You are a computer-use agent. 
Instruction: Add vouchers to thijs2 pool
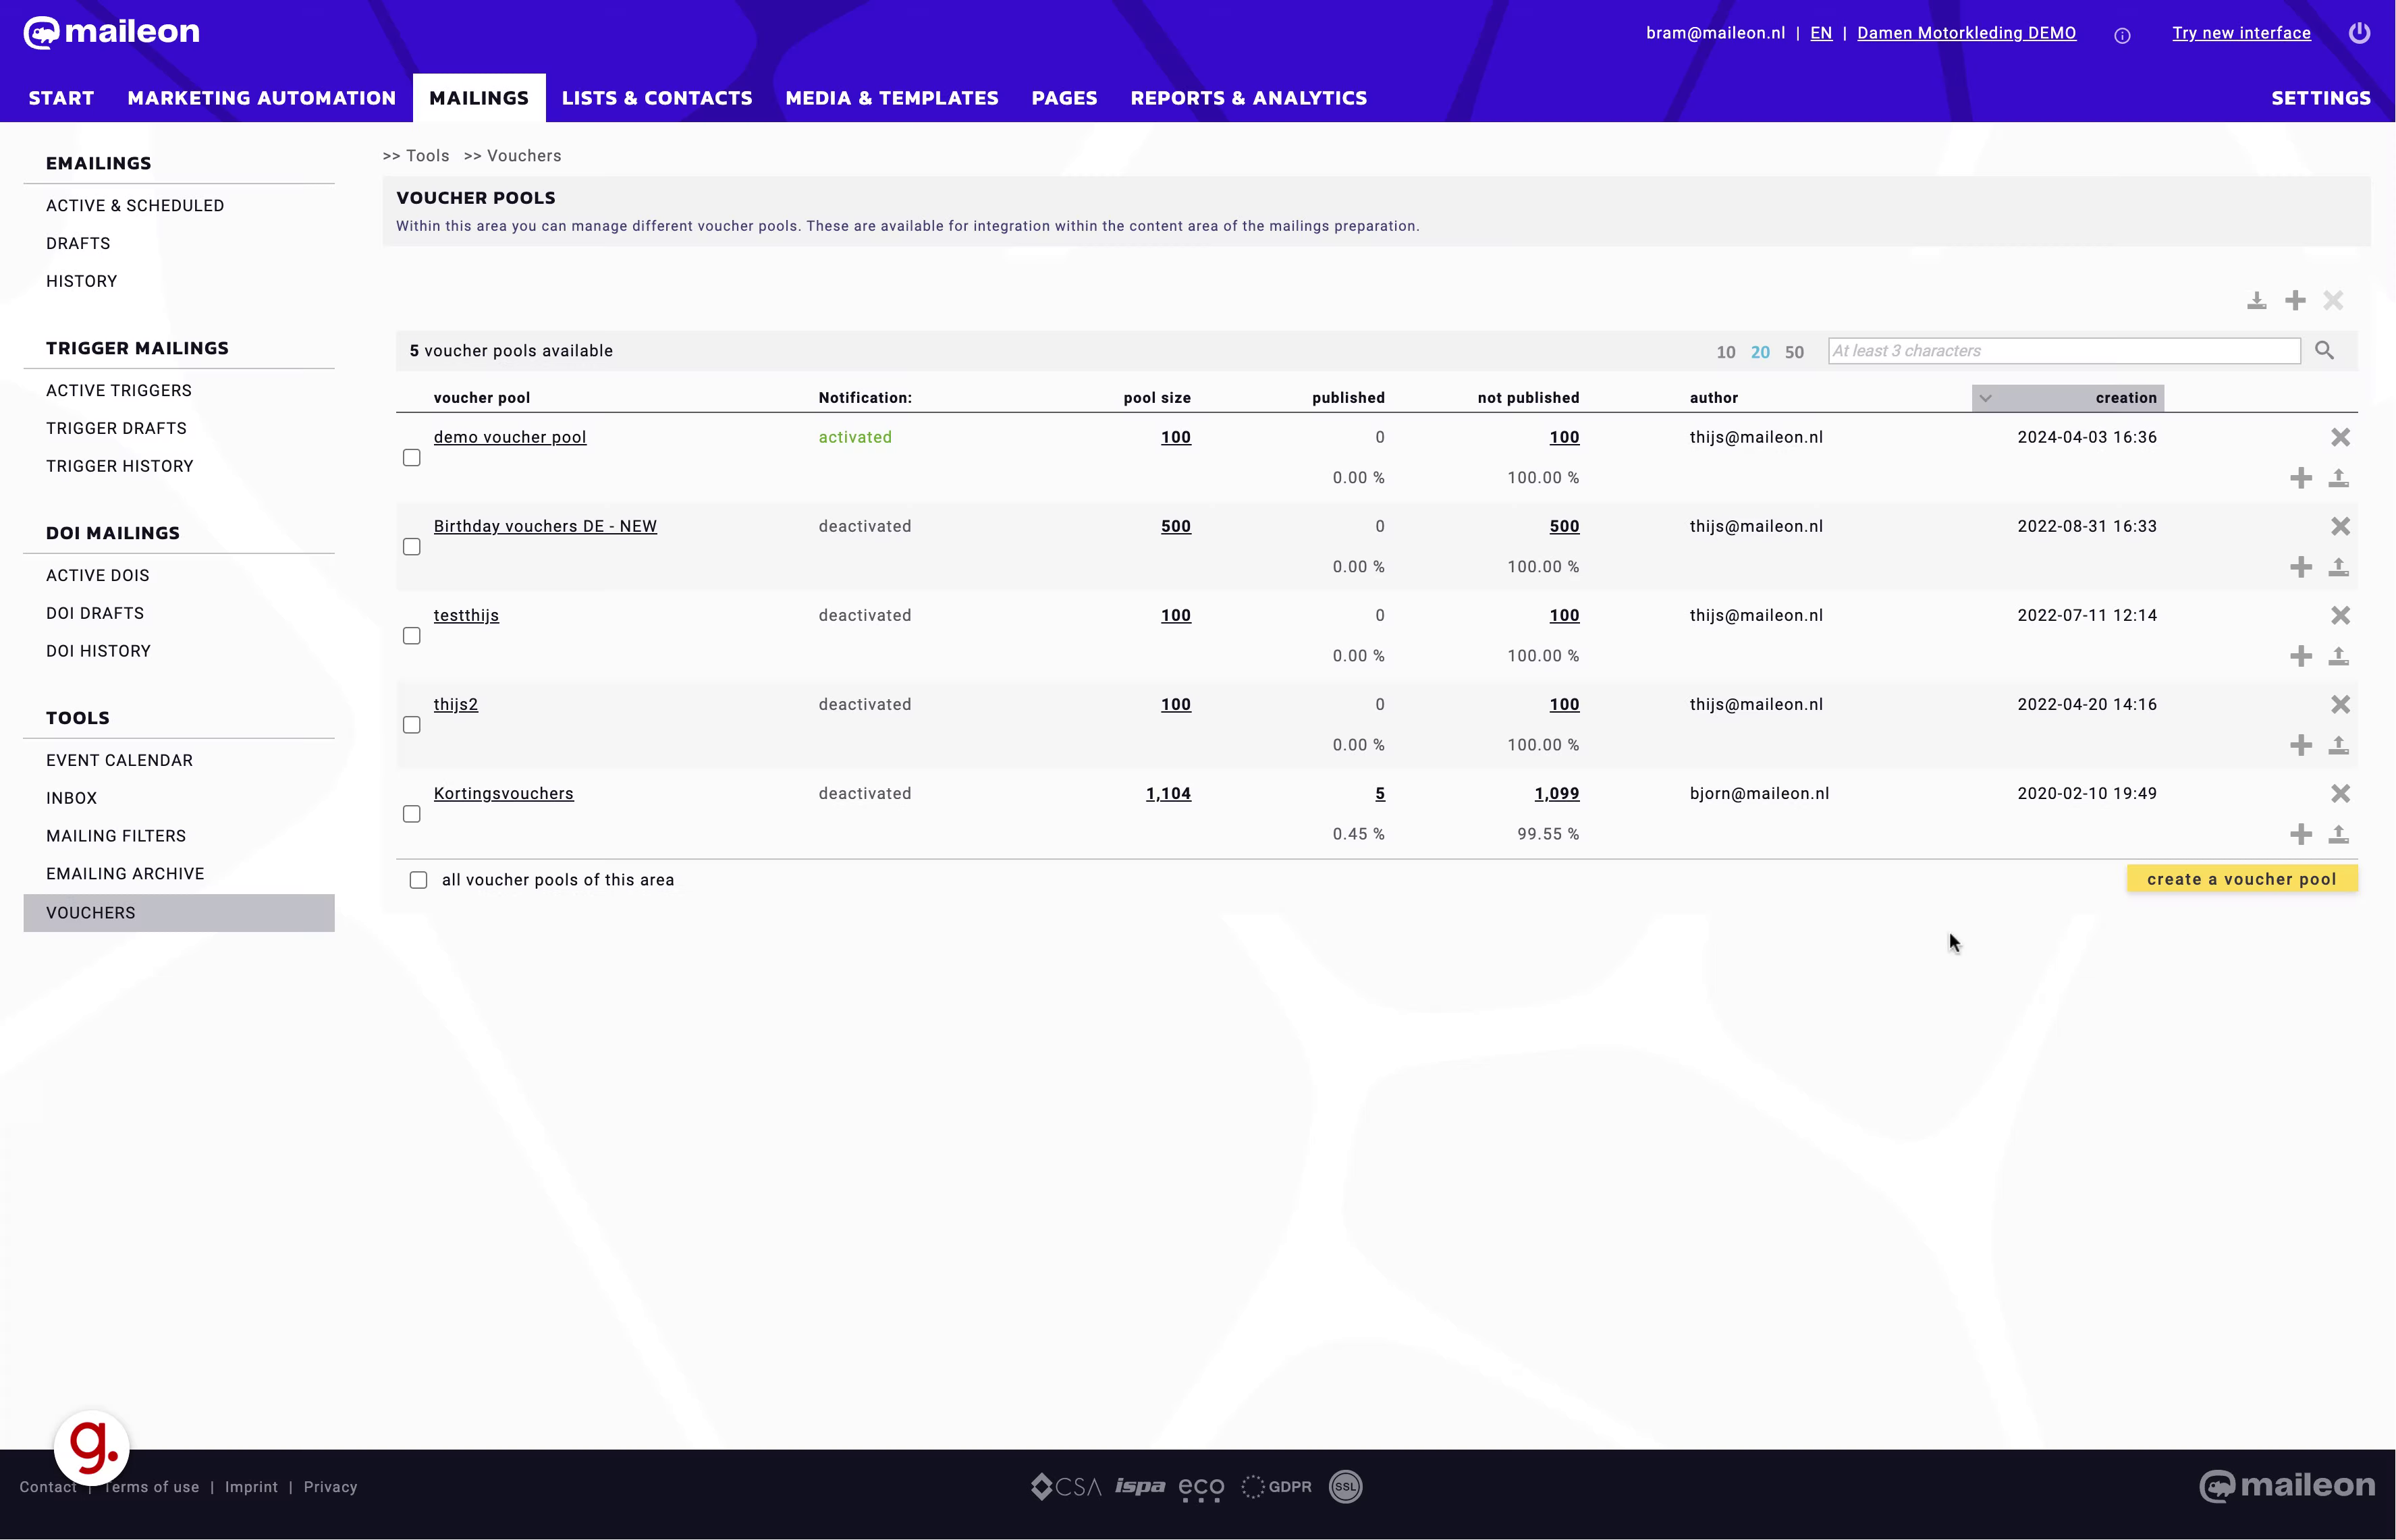click(2300, 745)
